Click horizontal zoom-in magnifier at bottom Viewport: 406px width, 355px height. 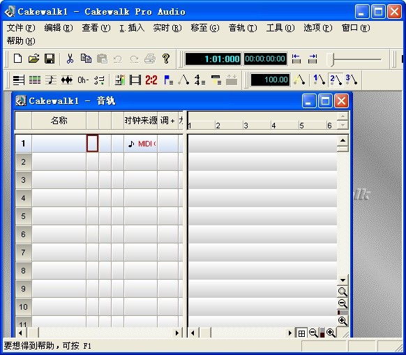click(x=331, y=333)
